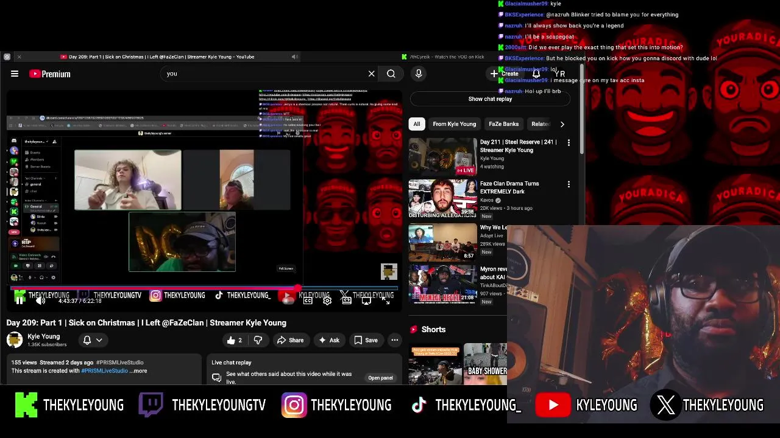Expand the subscription notification bell dropdown
The height and width of the screenshot is (438, 780).
coord(92,340)
